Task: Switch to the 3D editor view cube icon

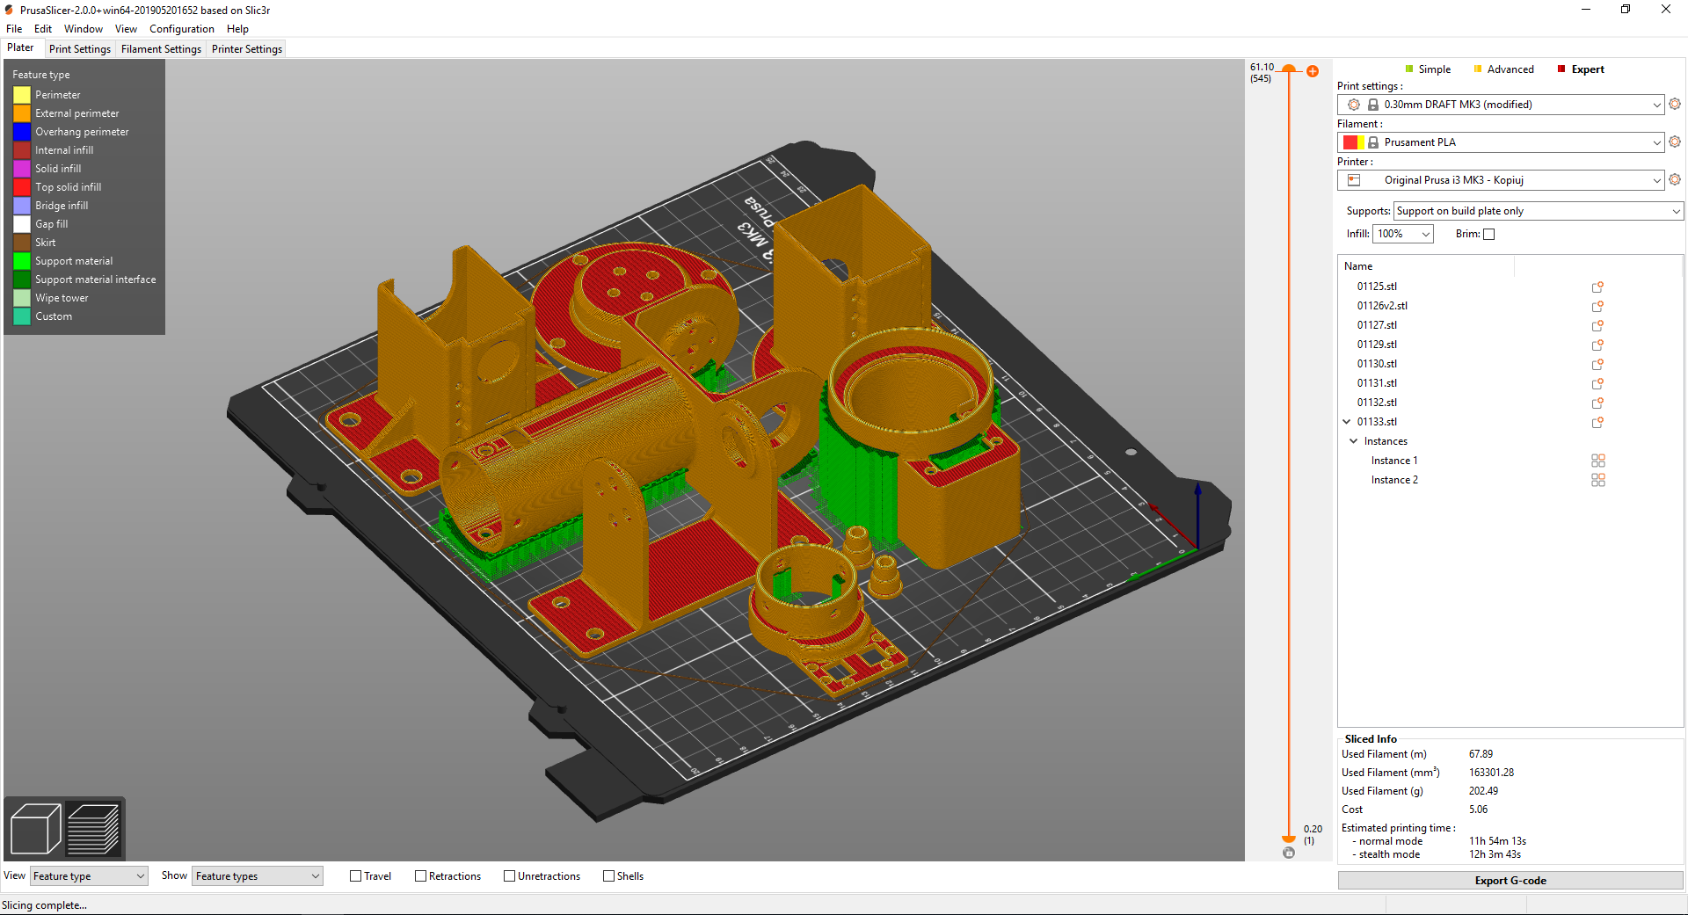Action: click(x=35, y=829)
